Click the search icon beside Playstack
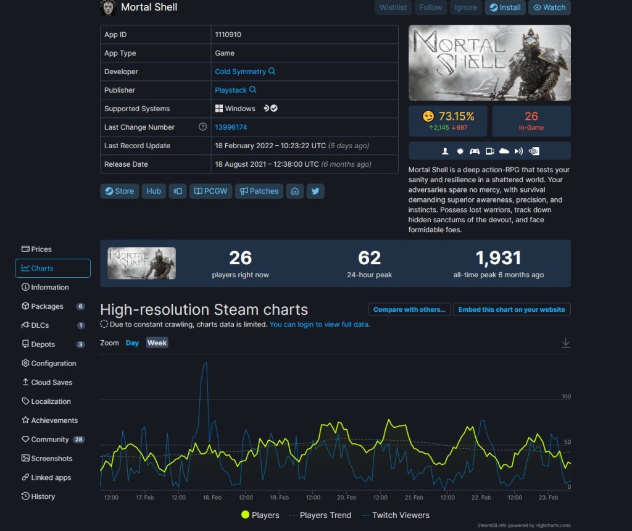 pyautogui.click(x=252, y=90)
